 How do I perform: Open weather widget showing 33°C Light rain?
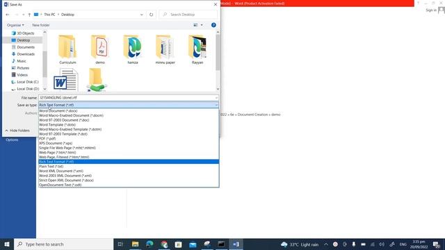pyautogui.click(x=300, y=244)
